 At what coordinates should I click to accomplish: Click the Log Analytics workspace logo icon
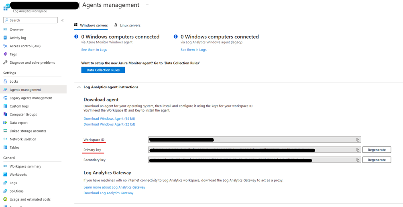click(x=7, y=7)
